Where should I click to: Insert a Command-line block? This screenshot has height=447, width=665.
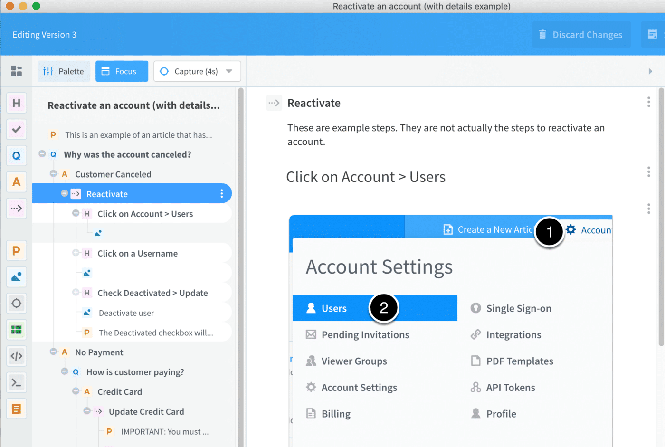pos(16,382)
